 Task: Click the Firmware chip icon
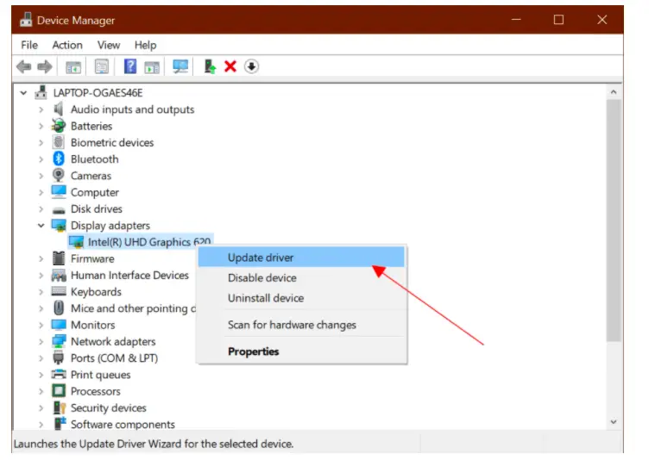pos(59,258)
